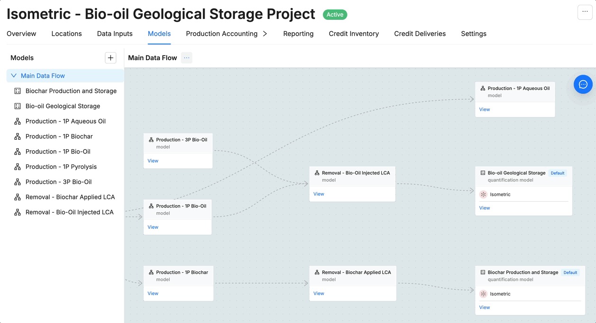
Task: Open View link on Production - 1P Aqueous Oil card
Action: point(485,109)
